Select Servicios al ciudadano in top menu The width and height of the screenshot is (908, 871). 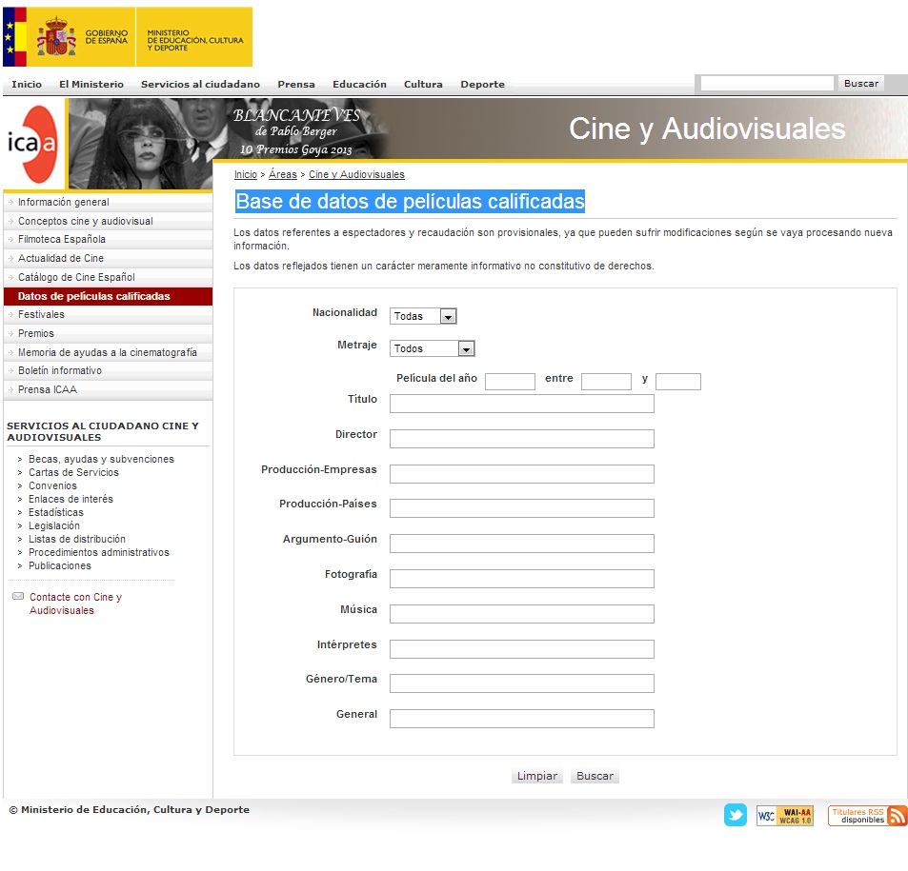point(200,85)
